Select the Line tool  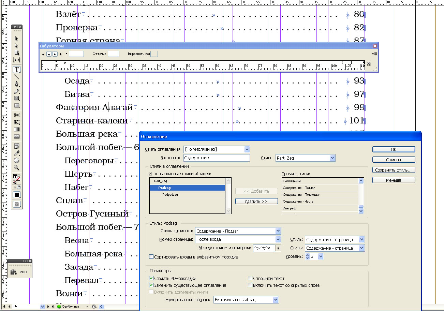[x=16, y=77]
